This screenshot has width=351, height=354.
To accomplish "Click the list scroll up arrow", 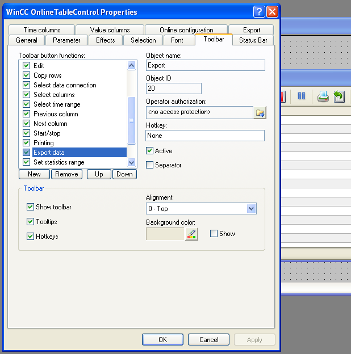I will (x=132, y=66).
